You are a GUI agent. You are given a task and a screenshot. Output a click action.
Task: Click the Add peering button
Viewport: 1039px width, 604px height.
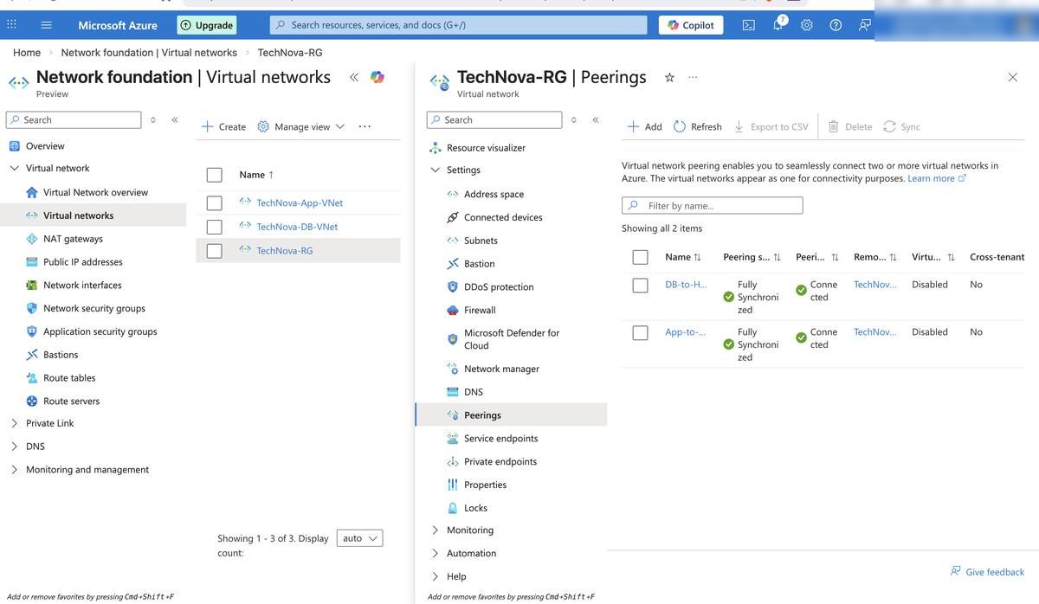pyautogui.click(x=644, y=126)
